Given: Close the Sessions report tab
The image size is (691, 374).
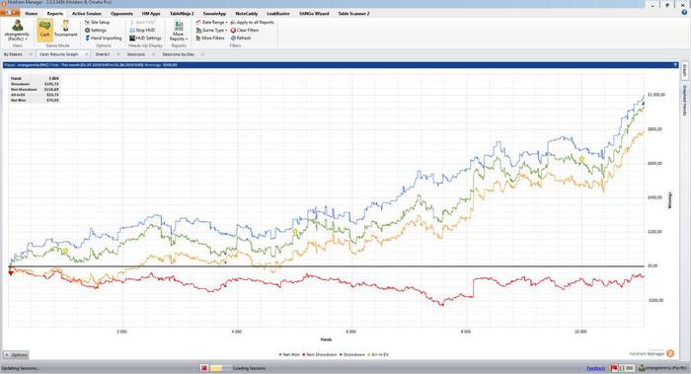Looking at the screenshot, I should [x=153, y=54].
